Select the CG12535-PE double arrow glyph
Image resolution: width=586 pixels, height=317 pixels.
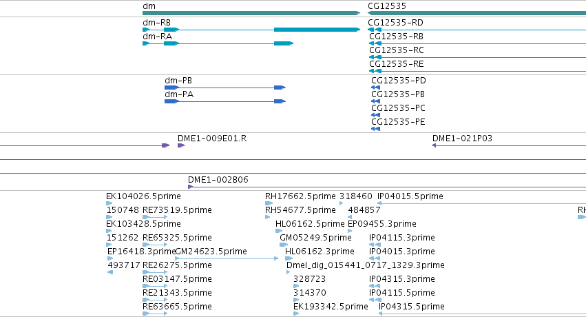point(375,129)
